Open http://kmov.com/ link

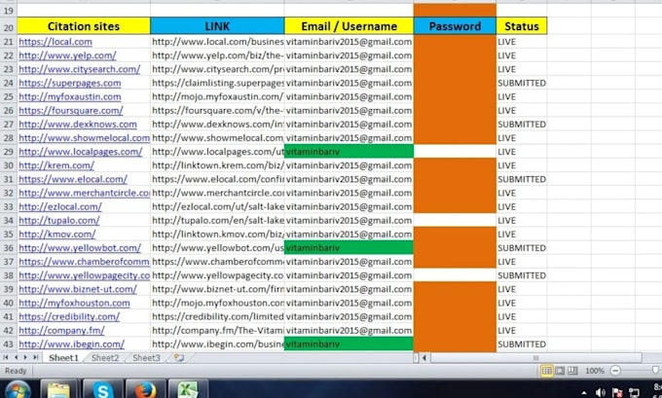tap(57, 235)
